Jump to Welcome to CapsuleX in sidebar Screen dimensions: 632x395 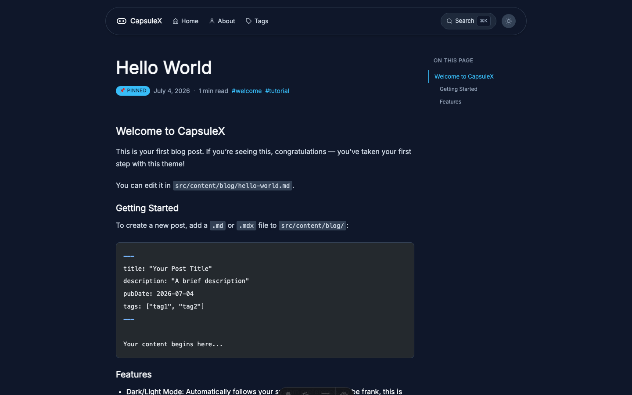pyautogui.click(x=464, y=76)
